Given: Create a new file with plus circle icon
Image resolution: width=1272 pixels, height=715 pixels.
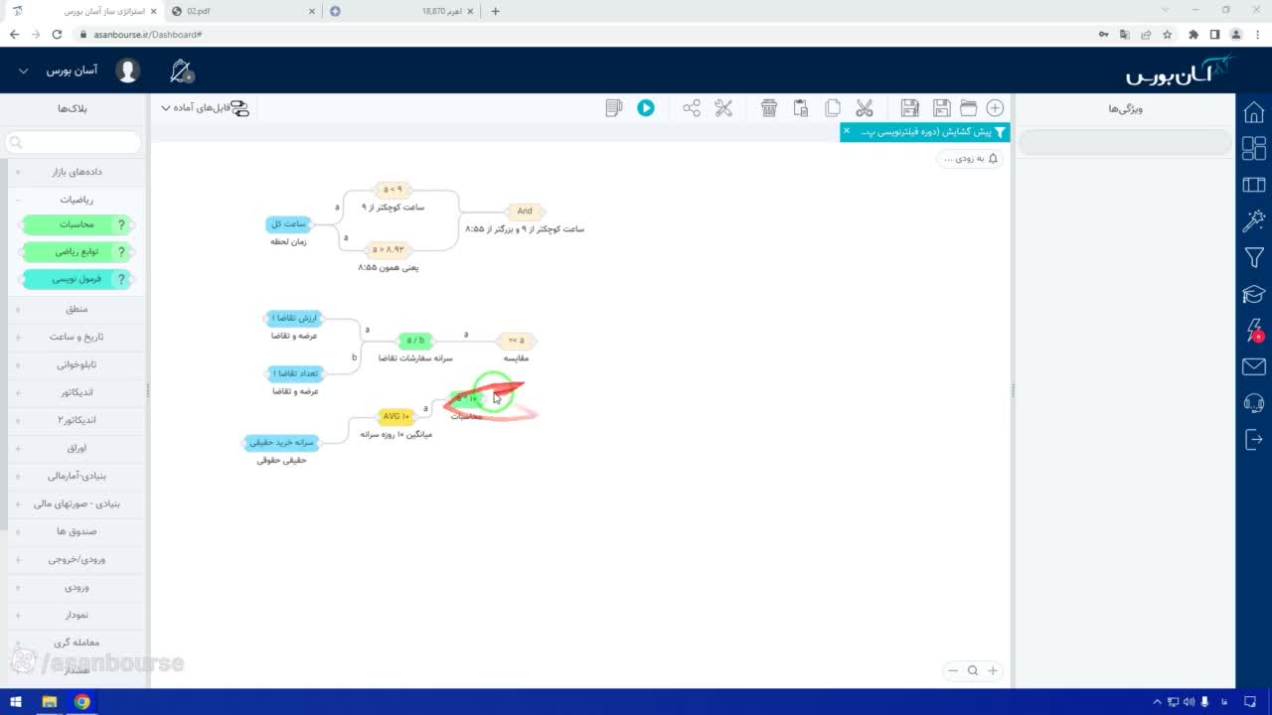Looking at the screenshot, I should point(995,107).
